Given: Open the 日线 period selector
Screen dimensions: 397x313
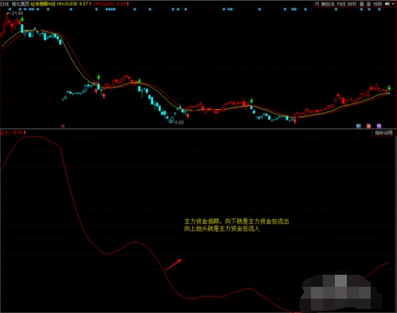Looking at the screenshot, I should [5, 4].
